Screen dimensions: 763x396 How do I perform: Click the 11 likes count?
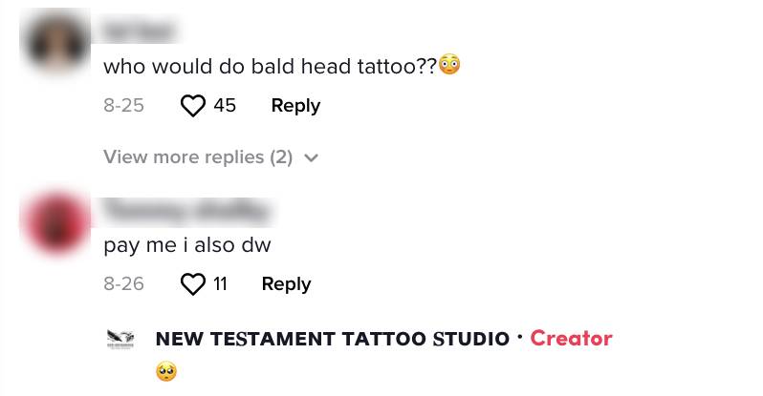pyautogui.click(x=221, y=284)
